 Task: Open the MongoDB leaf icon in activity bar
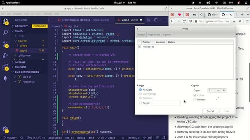[5, 78]
